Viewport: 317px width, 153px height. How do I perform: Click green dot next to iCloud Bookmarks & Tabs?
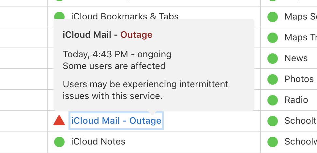(59, 16)
